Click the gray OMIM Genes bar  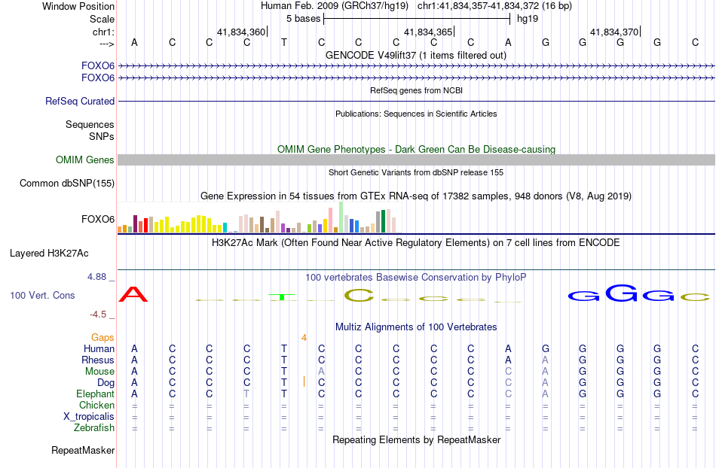417,160
